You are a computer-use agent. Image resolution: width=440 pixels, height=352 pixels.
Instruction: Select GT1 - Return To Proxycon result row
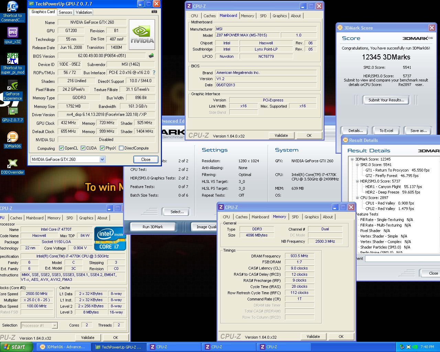(x=397, y=170)
